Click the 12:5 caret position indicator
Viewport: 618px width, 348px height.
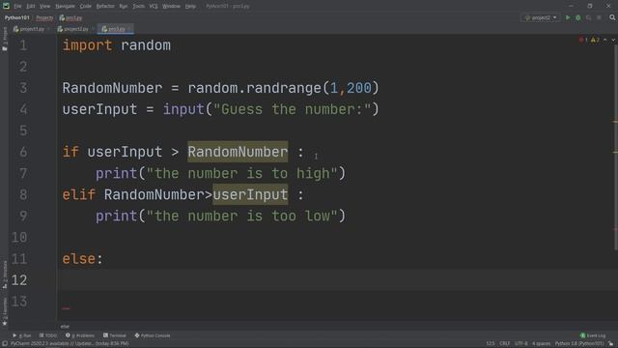(490, 344)
